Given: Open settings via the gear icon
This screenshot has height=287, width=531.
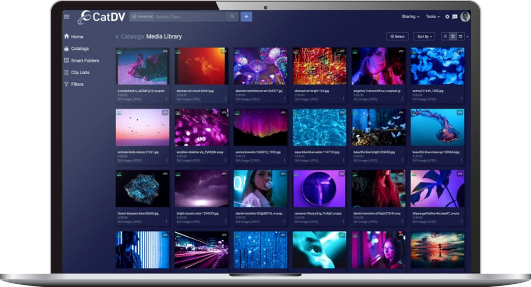Looking at the screenshot, I should [448, 17].
